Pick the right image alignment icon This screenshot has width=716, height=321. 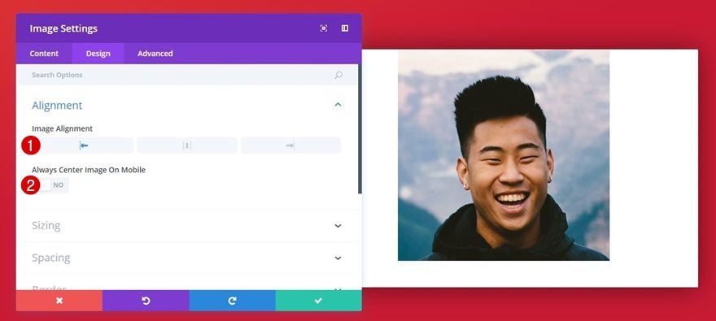pos(290,145)
